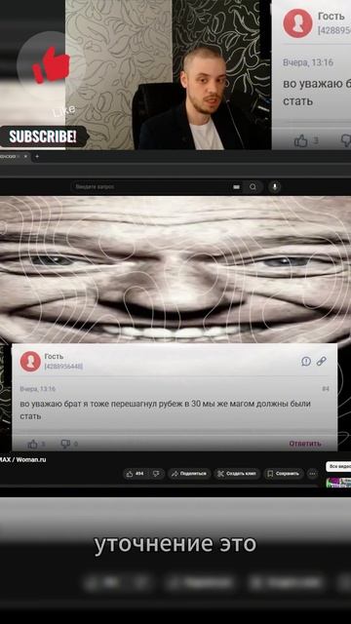
Task: Click the suggested video thumbnail under 'Все видео'
Action: [338, 483]
